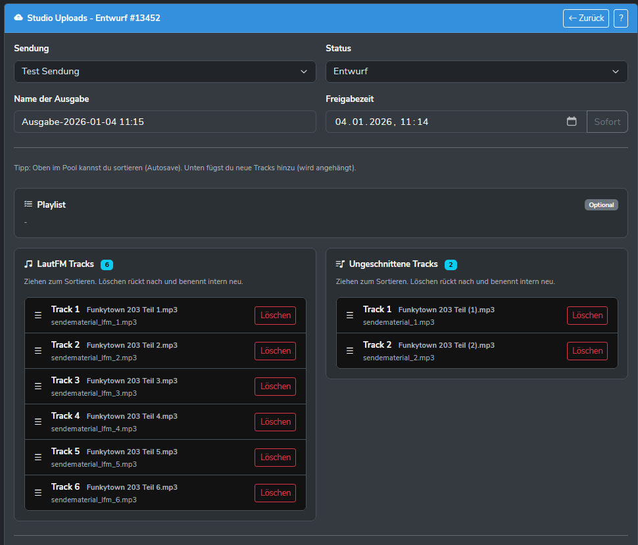Screen dimensions: 638x545
Task: Click the Name der Ausgabe text field
Action: [164, 122]
